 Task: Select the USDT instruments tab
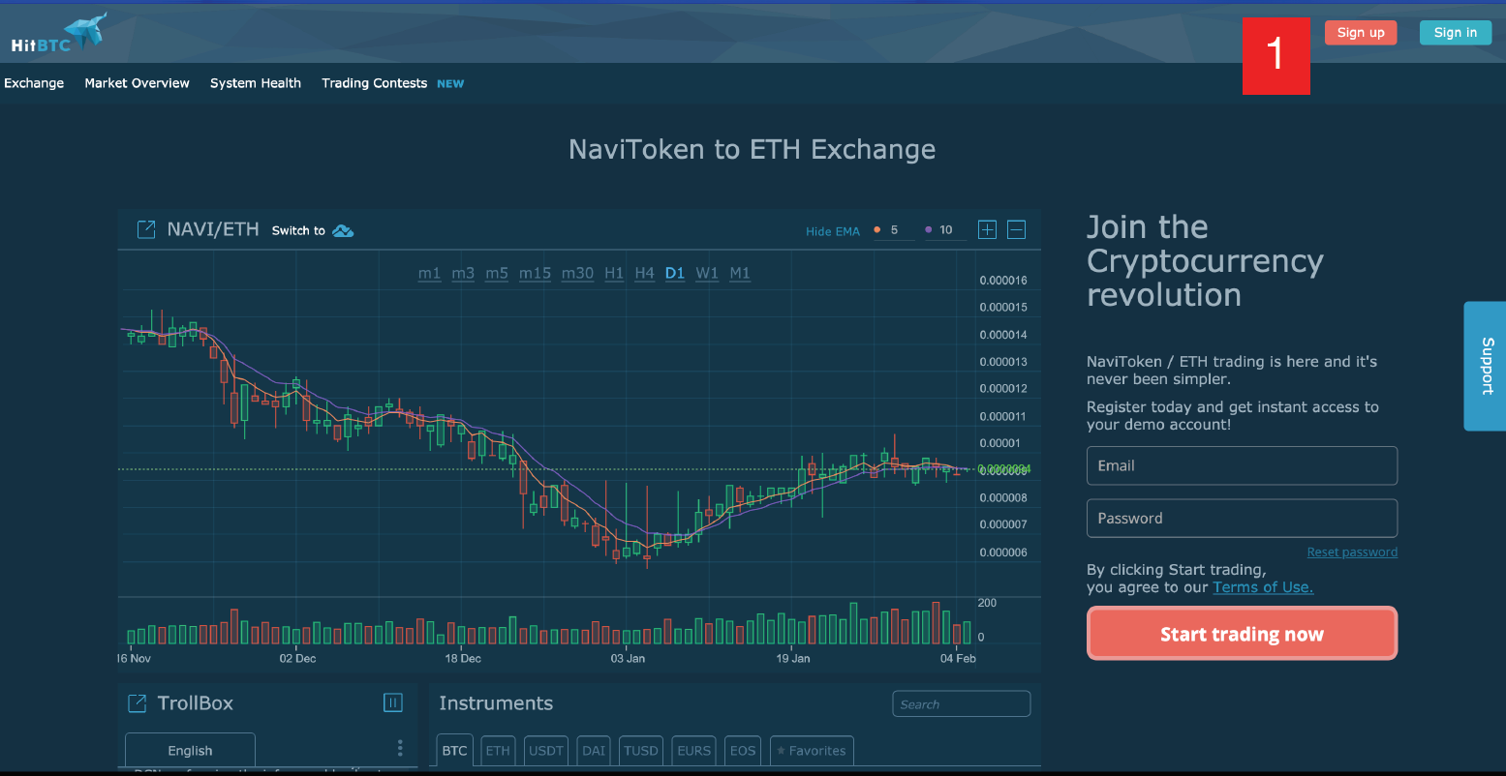(546, 751)
